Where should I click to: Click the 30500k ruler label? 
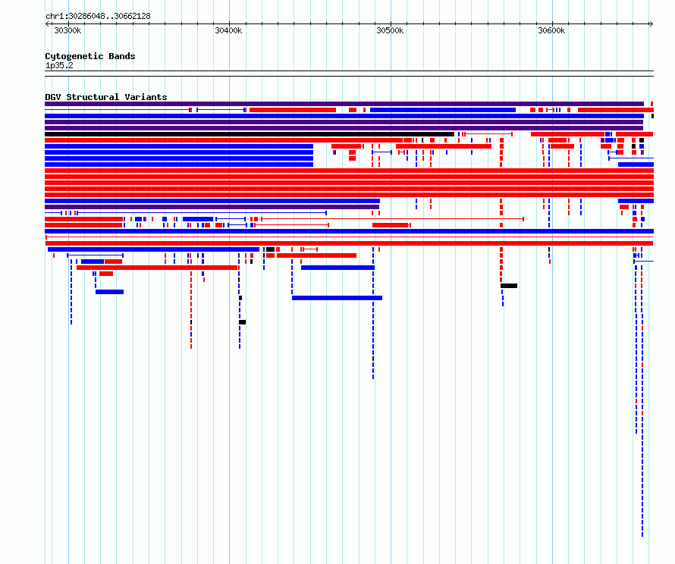pos(390,30)
